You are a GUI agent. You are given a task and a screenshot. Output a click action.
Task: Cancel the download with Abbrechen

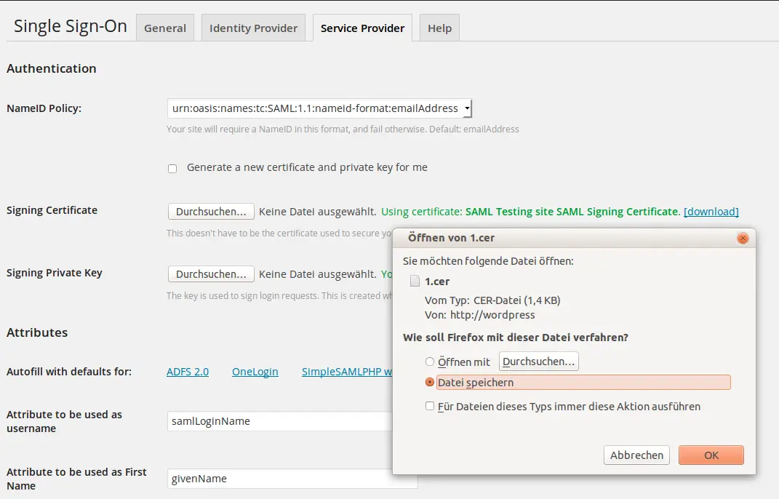[x=636, y=455]
